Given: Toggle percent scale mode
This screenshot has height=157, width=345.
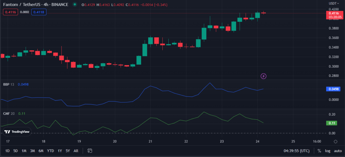Looking at the screenshot, I should (x=319, y=151).
